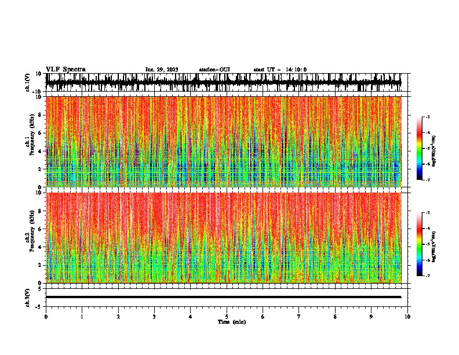Viewport: 459px width, 355px height.
Task: Click the ch.1 color bar log(PSD) label
Action: point(434,151)
